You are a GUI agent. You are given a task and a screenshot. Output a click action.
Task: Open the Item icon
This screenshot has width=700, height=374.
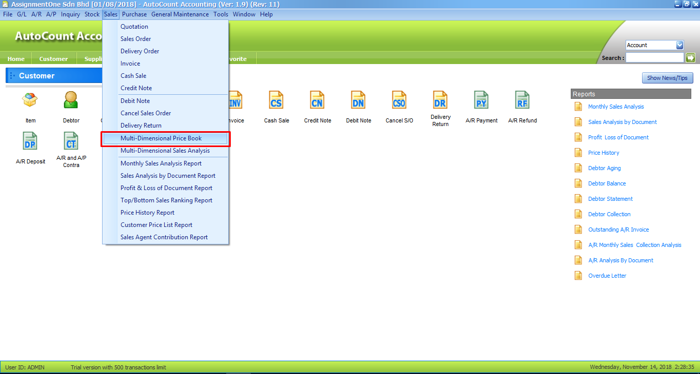[x=30, y=100]
